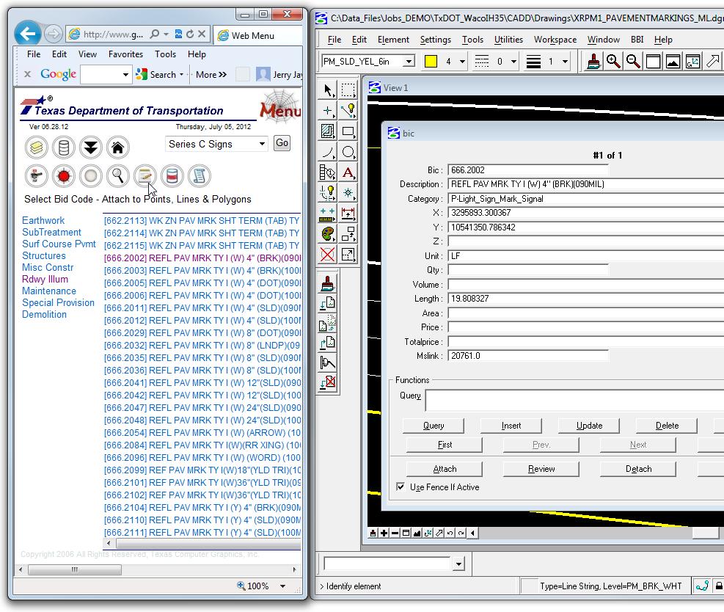Image resolution: width=724 pixels, height=612 pixels.
Task: Activate the Delete Element red X tool
Action: (x=327, y=255)
